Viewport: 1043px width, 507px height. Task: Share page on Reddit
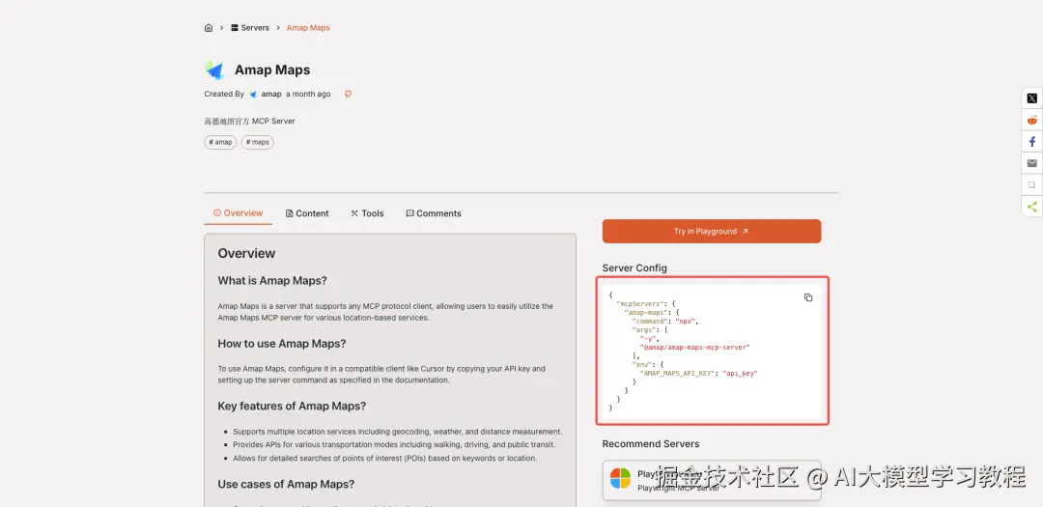(x=1031, y=121)
